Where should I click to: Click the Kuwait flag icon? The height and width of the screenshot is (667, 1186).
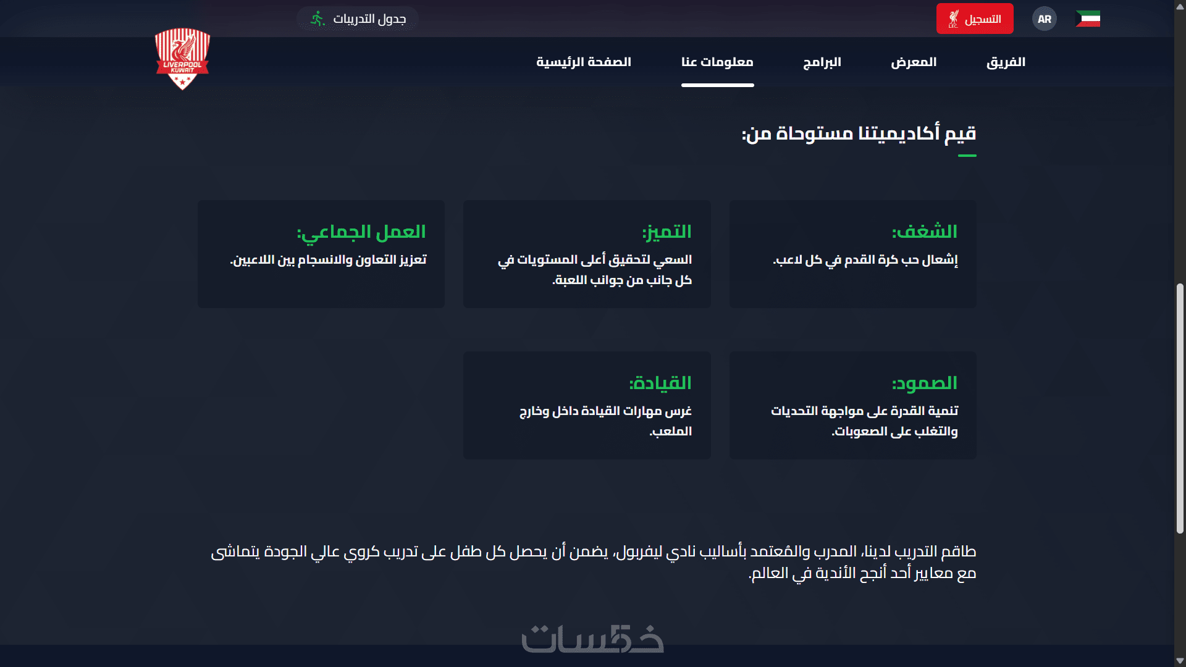(1088, 19)
